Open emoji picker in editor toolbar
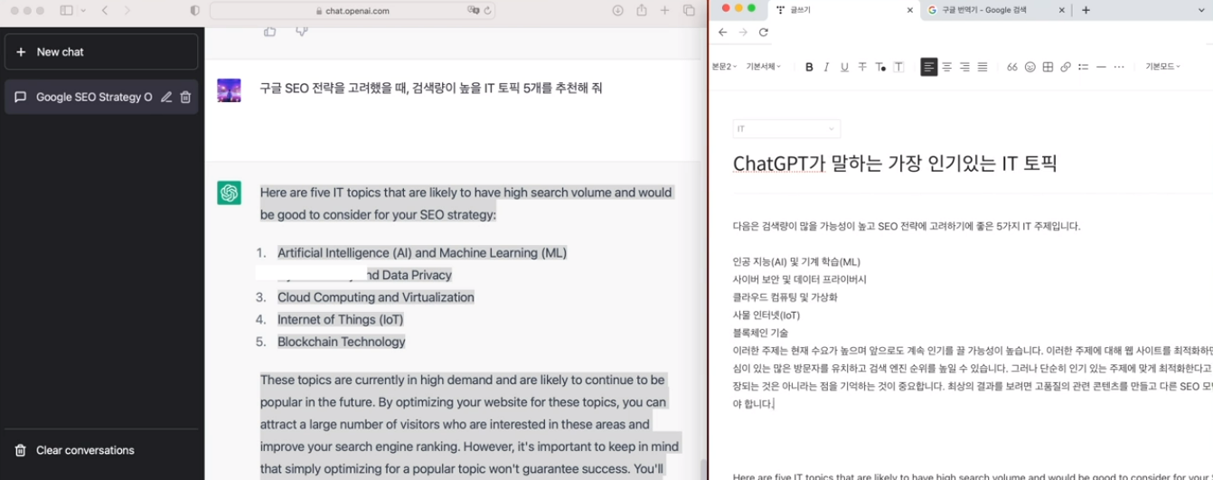Viewport: 1213px width, 480px height. click(1030, 67)
